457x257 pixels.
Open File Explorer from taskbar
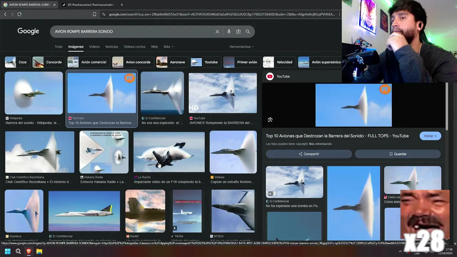pyautogui.click(x=39, y=252)
